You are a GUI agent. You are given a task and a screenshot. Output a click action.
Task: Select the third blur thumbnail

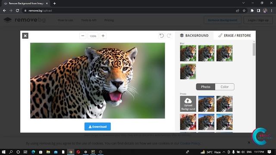click(224, 53)
